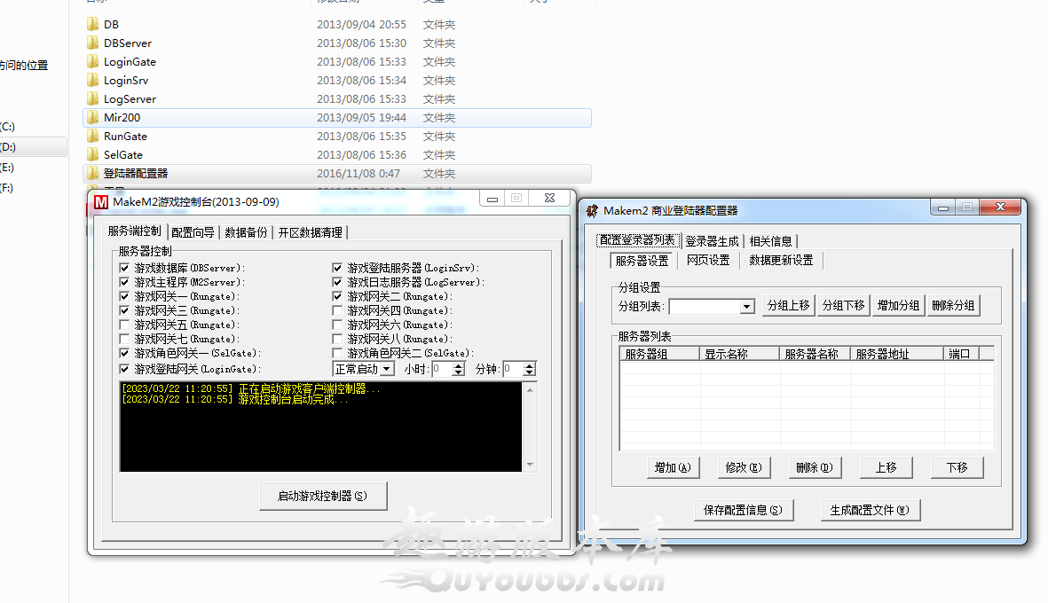Screen dimensions: 1048x603
Task: Open the 正常启动 startup mode dropdown
Action: tap(387, 369)
